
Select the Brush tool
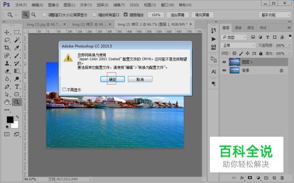(x=17, y=56)
